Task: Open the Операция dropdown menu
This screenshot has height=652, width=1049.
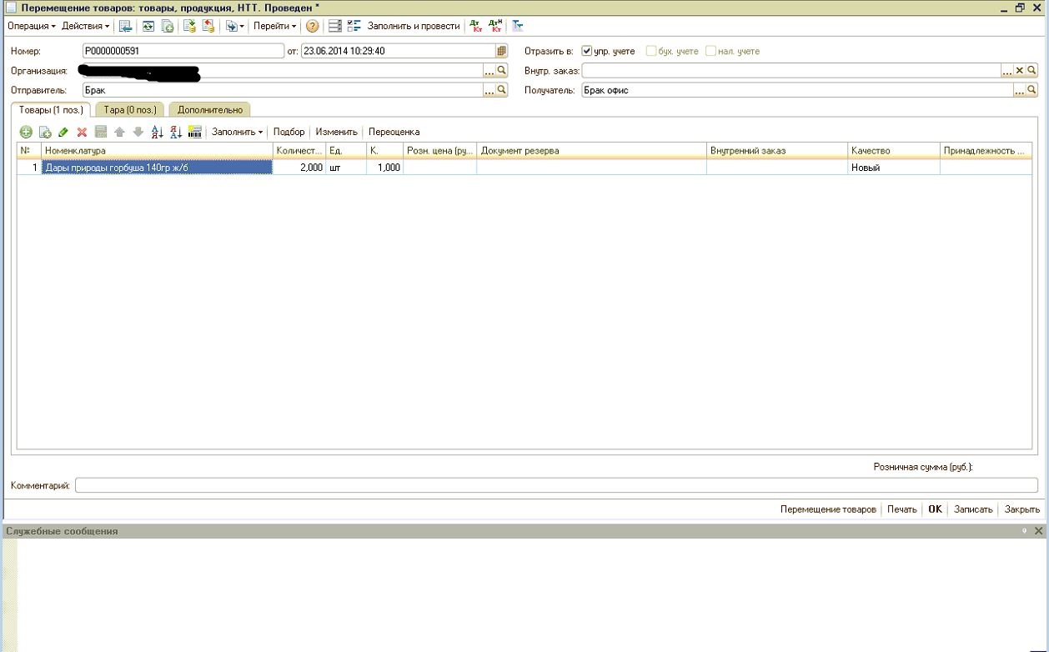Action: click(32, 26)
